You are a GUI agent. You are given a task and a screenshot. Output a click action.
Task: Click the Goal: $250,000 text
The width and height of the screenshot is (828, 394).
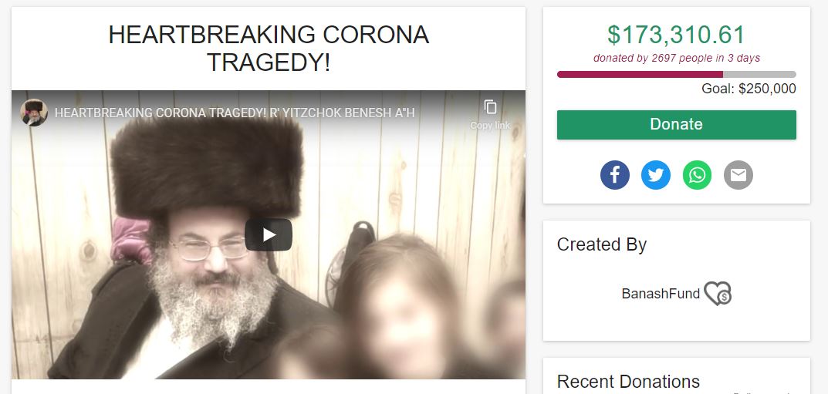point(749,89)
